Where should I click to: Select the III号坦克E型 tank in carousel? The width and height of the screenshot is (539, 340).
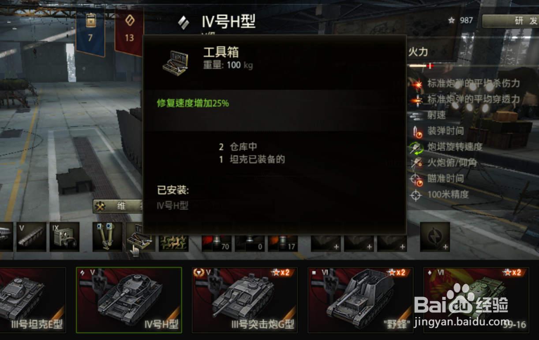(x=33, y=300)
